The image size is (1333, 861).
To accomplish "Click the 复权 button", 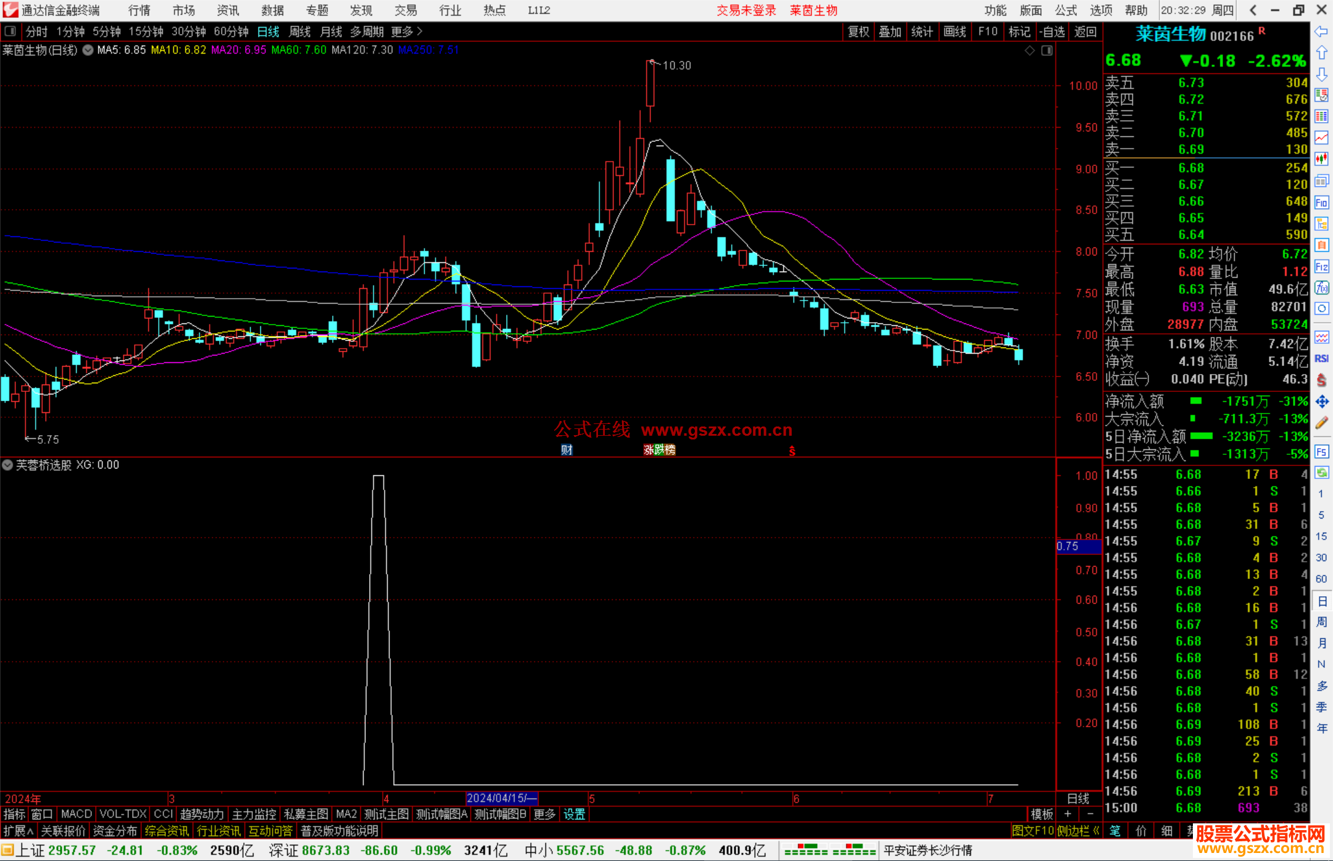I will tap(858, 31).
